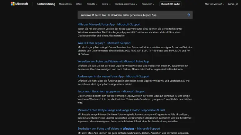The height and width of the screenshot is (135, 241).
Task: Open Verwalten von Fotos und Videos result
Action: pos(113,61)
